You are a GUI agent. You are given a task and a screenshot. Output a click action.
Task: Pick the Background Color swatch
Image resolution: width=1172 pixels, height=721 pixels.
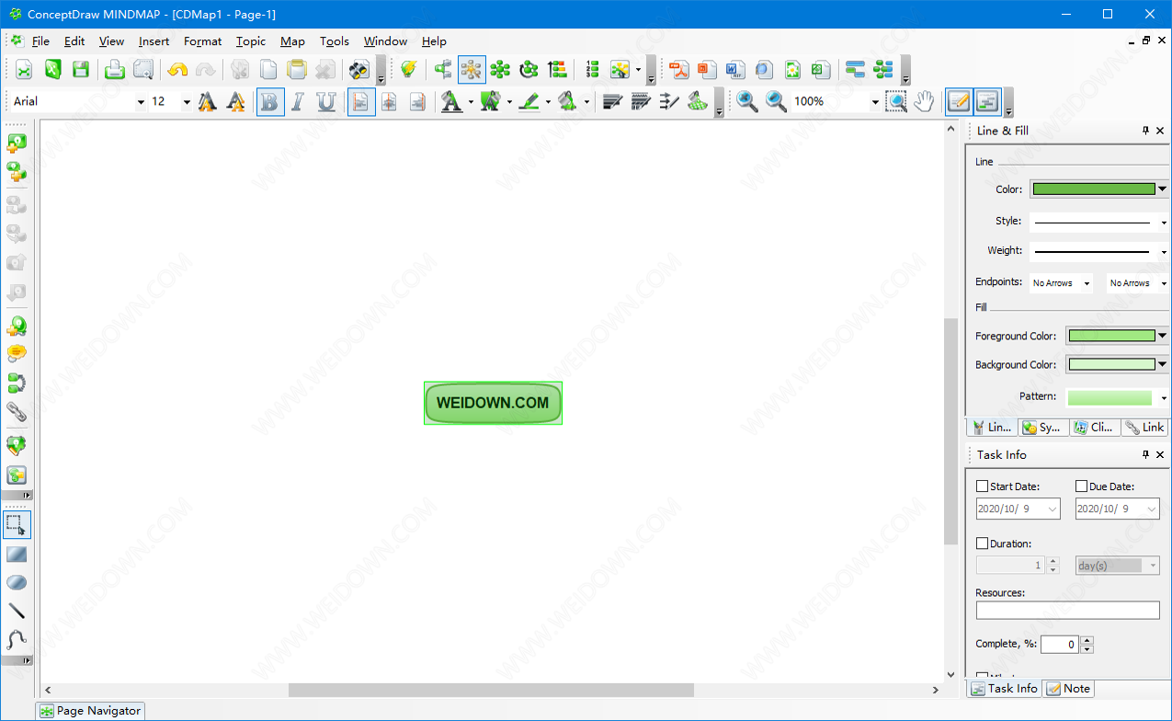coord(1111,364)
